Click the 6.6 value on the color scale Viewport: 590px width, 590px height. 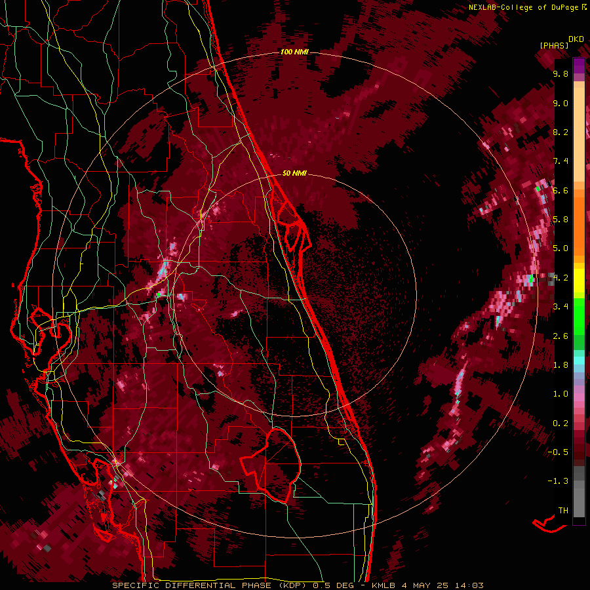pos(560,190)
